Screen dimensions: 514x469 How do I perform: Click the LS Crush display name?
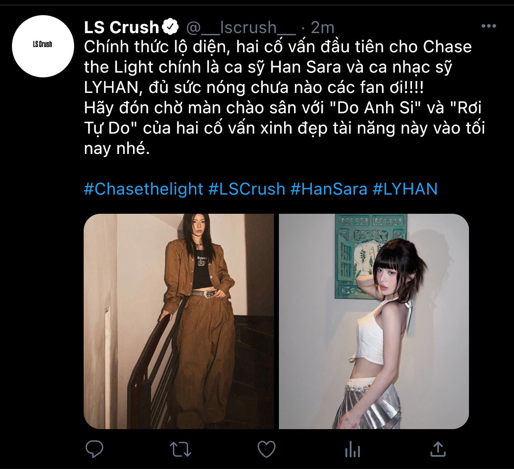coord(122,27)
